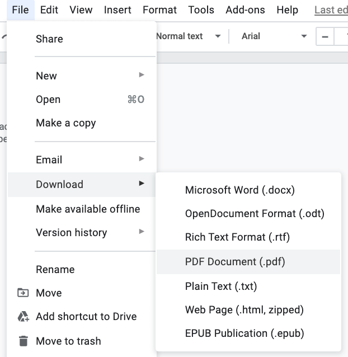Select Make a copy
Viewport: 348px width, 357px height.
(82, 123)
